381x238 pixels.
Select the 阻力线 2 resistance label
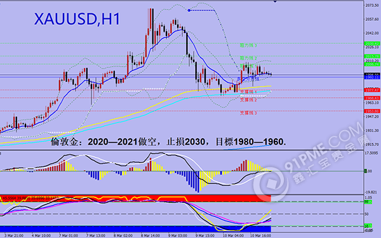pyautogui.click(x=248, y=58)
